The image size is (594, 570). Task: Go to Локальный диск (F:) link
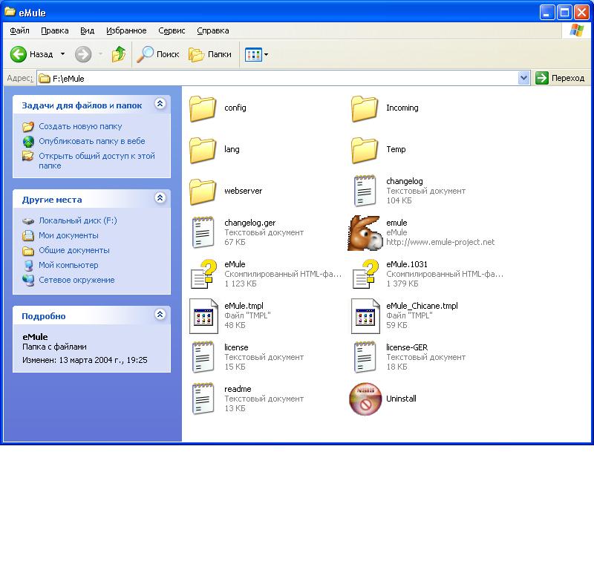(x=78, y=221)
